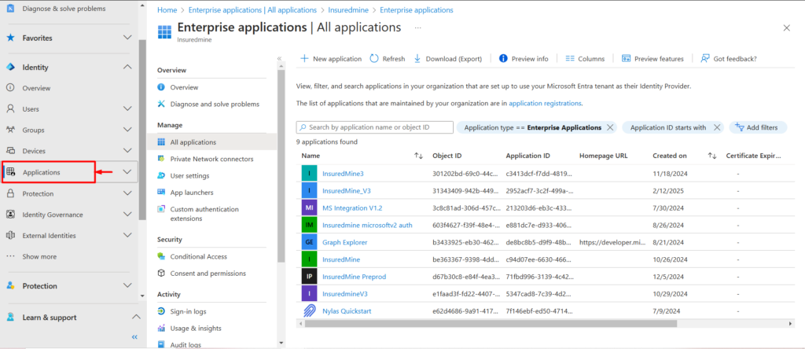This screenshot has height=349, width=805.
Task: Click the Learn & support icon
Action: pos(9,318)
